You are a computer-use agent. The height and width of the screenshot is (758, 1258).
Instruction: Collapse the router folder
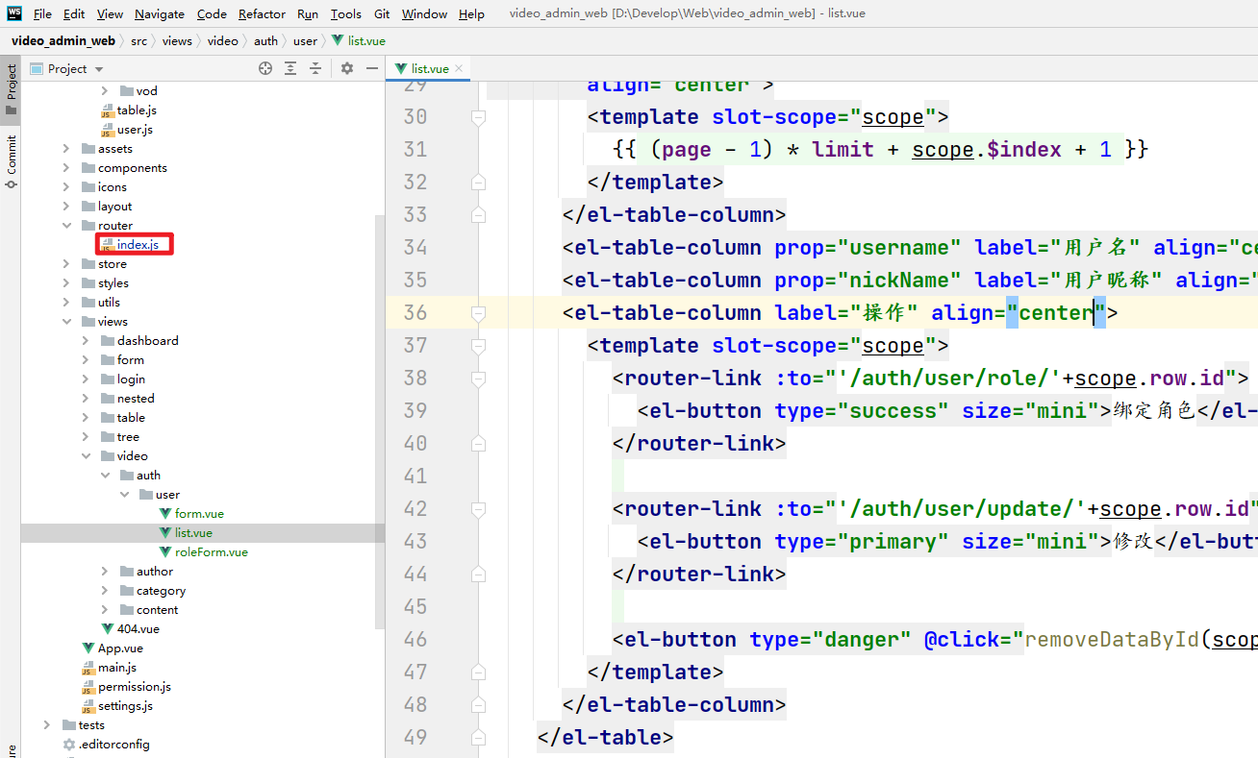[66, 226]
